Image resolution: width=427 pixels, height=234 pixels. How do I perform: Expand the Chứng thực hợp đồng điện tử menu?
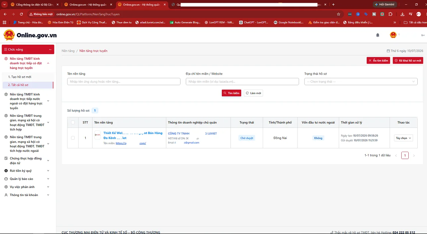tap(28, 161)
